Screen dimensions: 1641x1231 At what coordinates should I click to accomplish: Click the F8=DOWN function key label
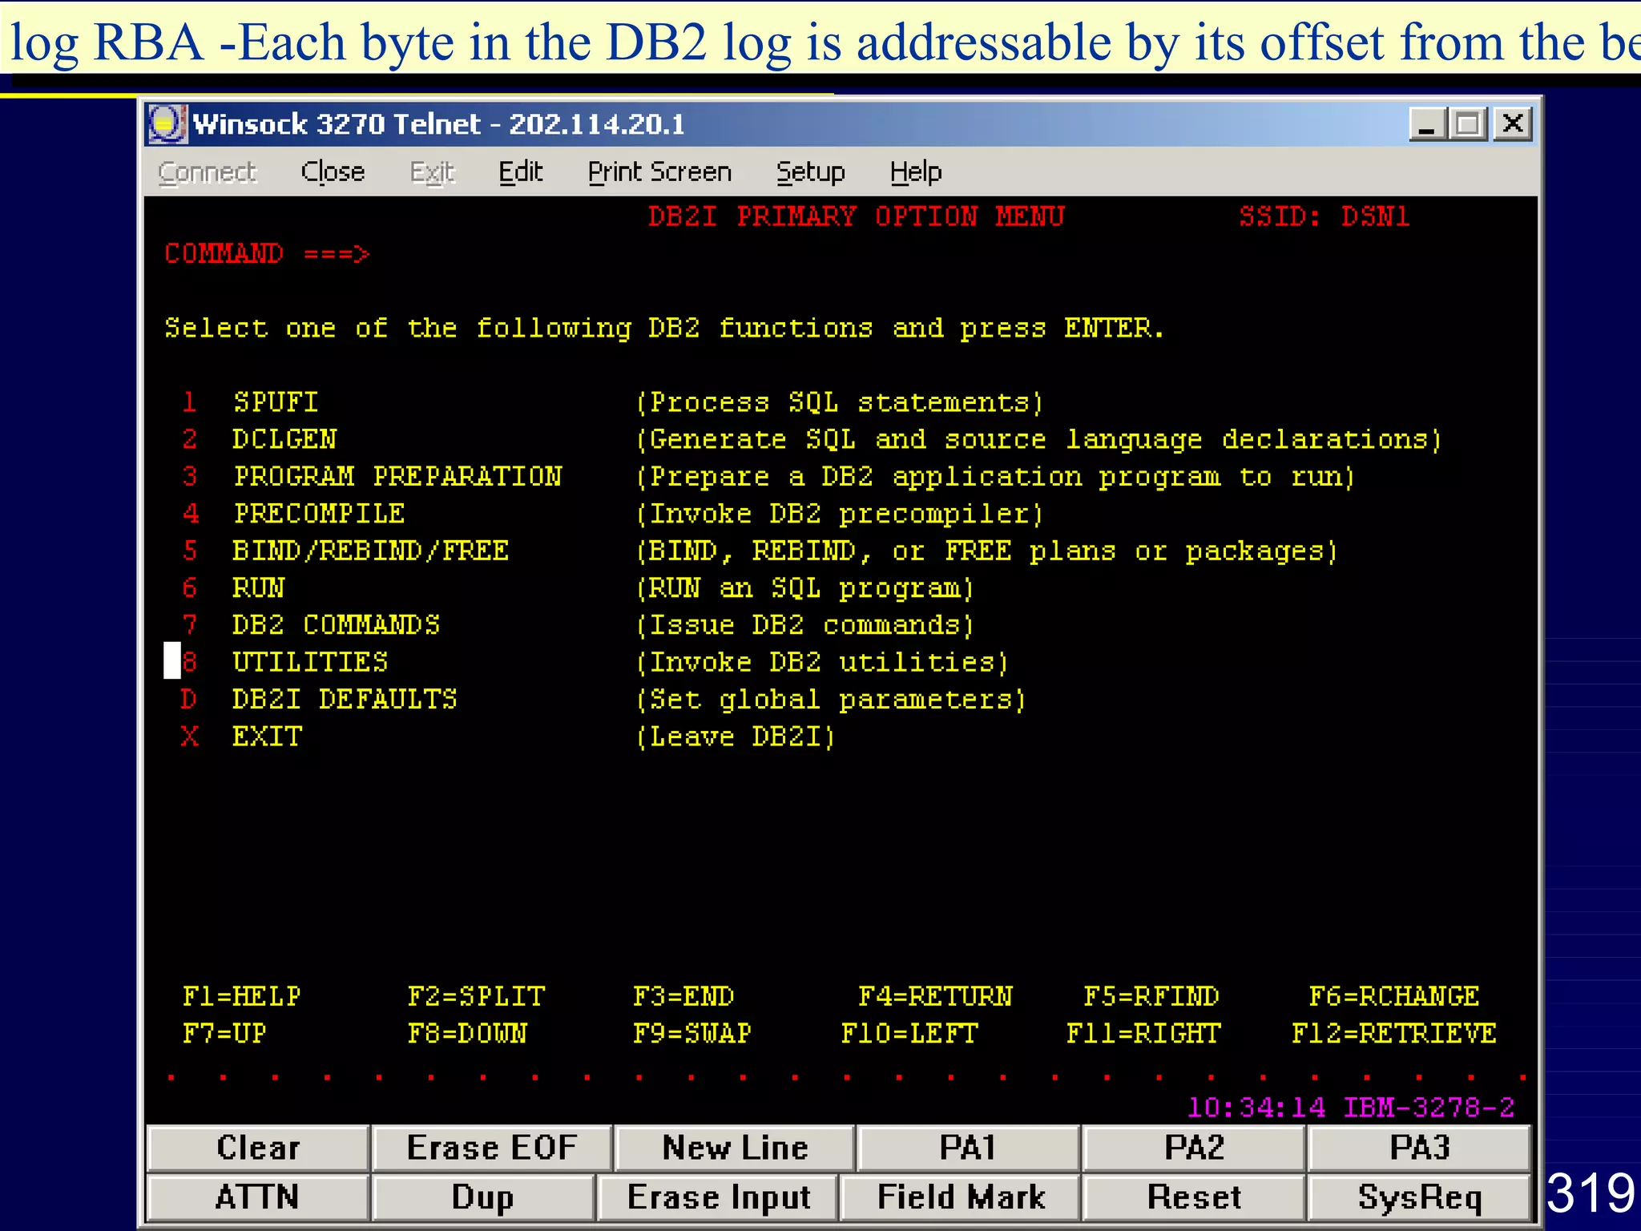pos(467,1033)
